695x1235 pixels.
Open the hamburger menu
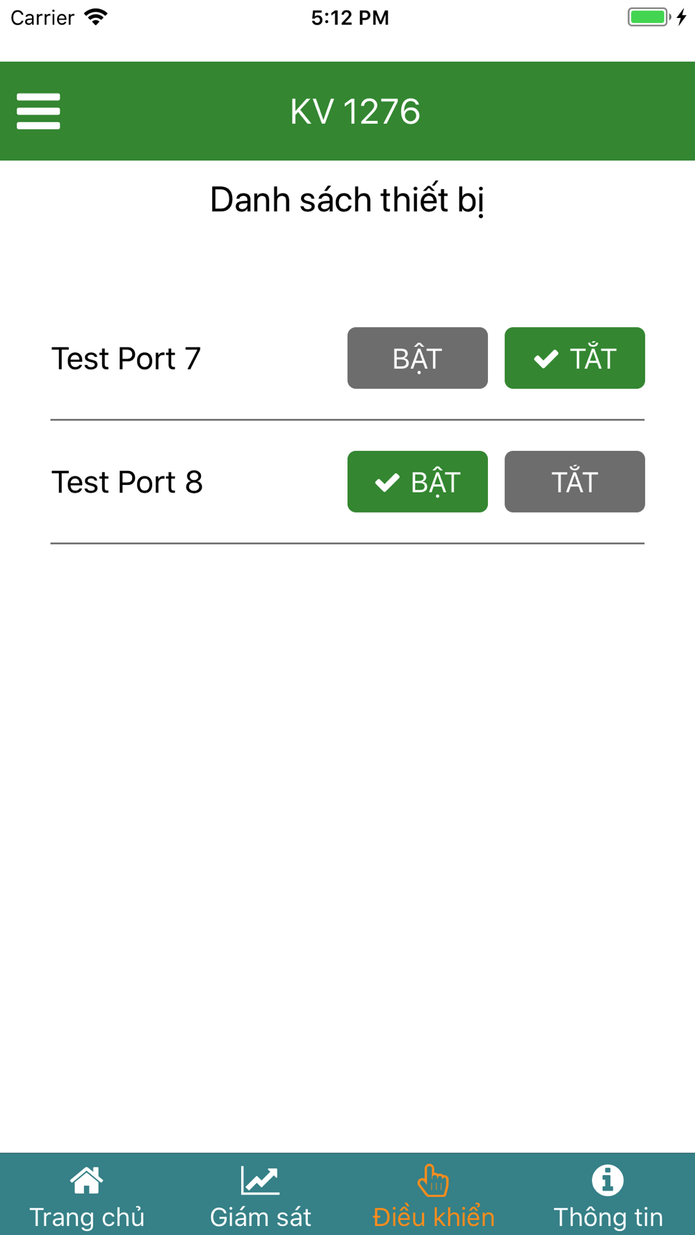[38, 111]
